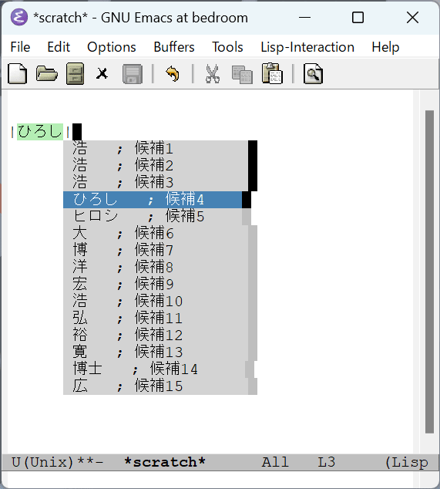Select candidate 博士 ; 候補14

(x=154, y=369)
